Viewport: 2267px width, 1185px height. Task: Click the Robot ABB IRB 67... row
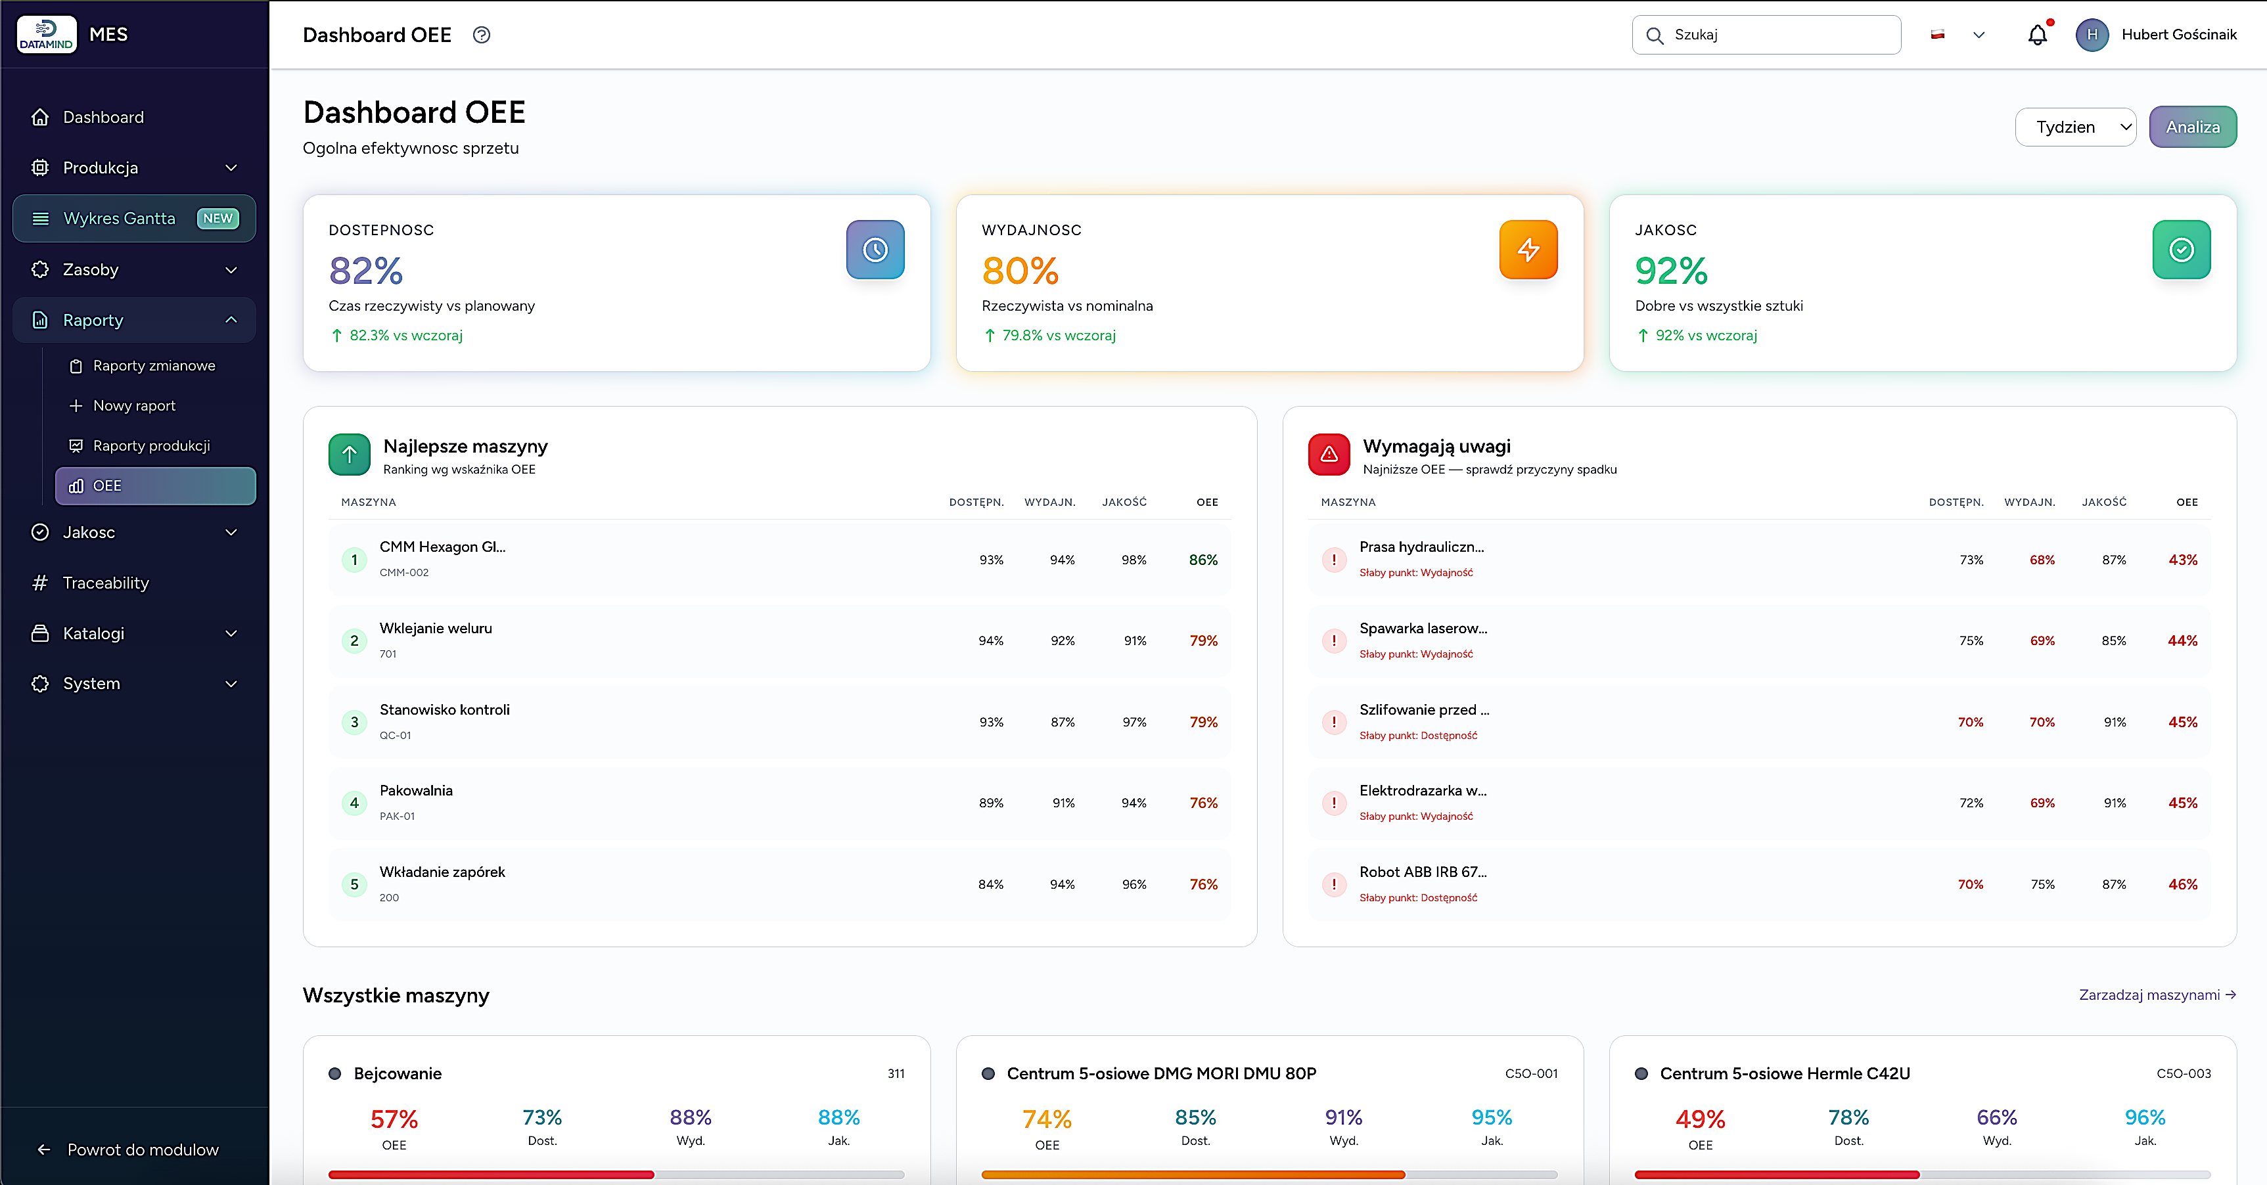click(x=1759, y=884)
